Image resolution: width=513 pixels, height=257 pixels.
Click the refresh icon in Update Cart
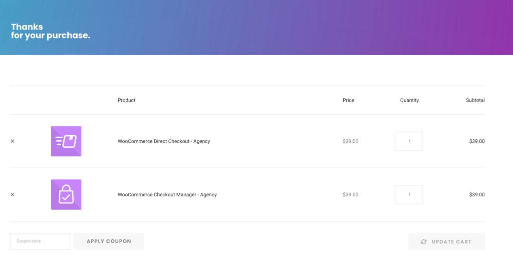pos(423,242)
